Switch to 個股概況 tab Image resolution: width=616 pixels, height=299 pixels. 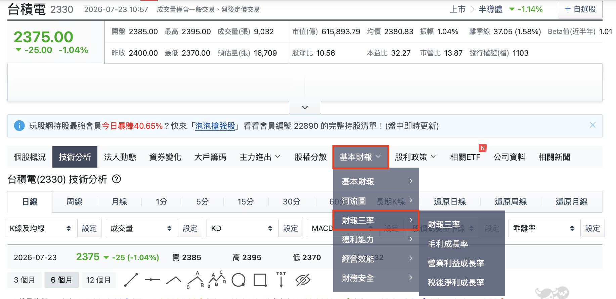coord(30,157)
